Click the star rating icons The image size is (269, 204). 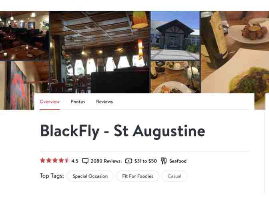[54, 160]
